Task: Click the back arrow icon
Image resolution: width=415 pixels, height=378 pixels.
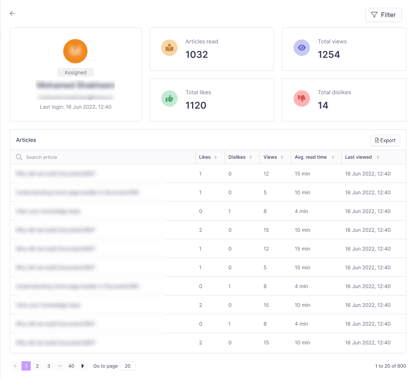Action: tap(12, 13)
